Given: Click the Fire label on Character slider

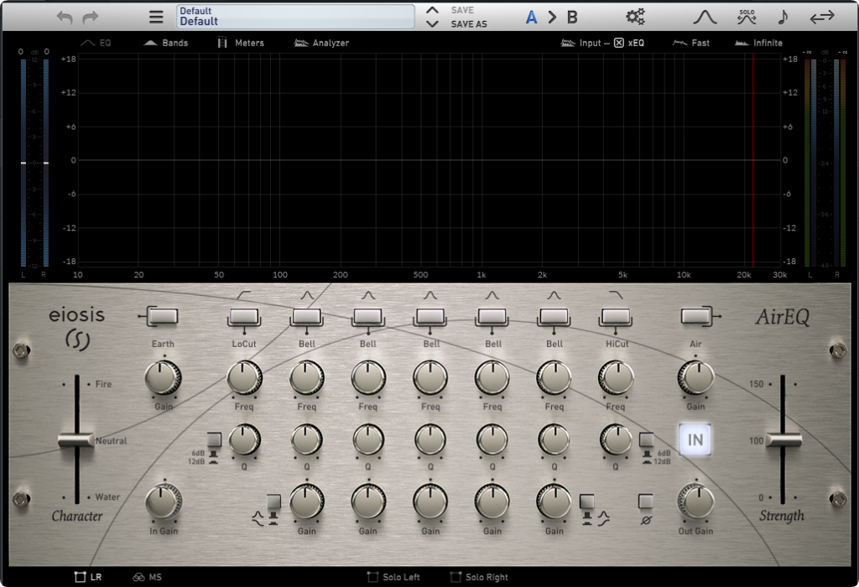Looking at the screenshot, I should pos(103,384).
